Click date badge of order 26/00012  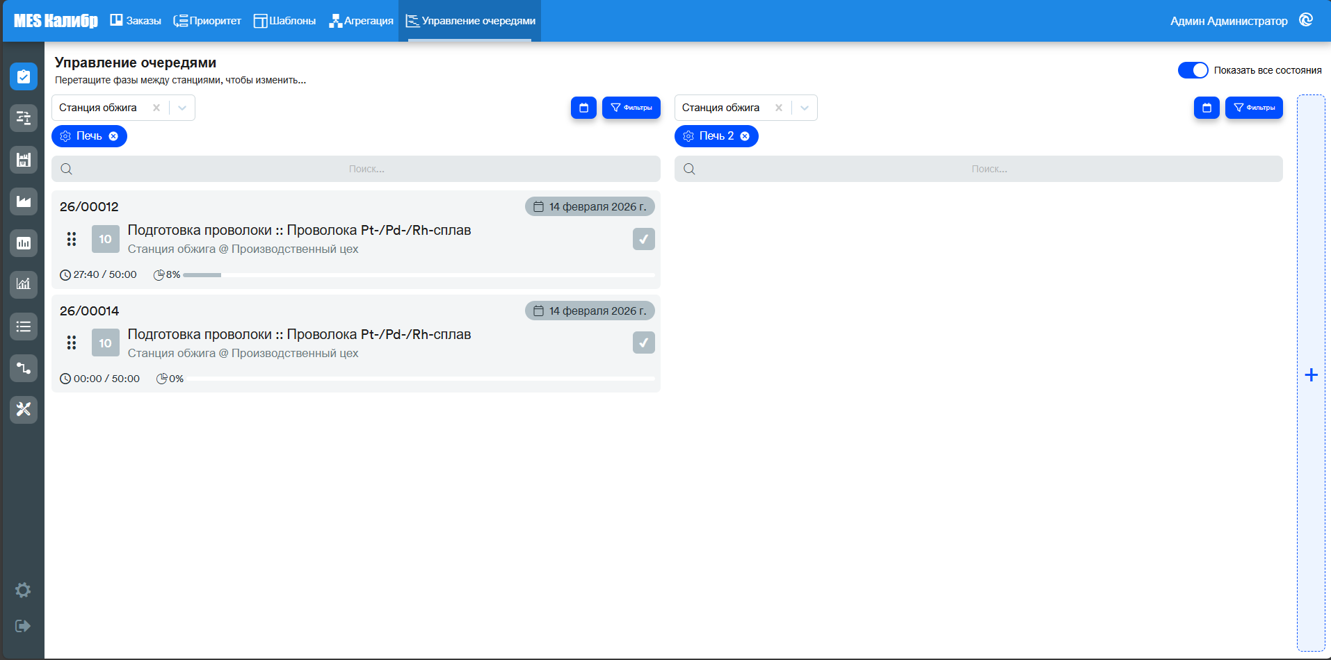click(x=590, y=206)
